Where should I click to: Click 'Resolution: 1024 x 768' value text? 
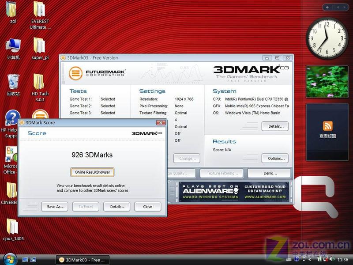(x=184, y=99)
